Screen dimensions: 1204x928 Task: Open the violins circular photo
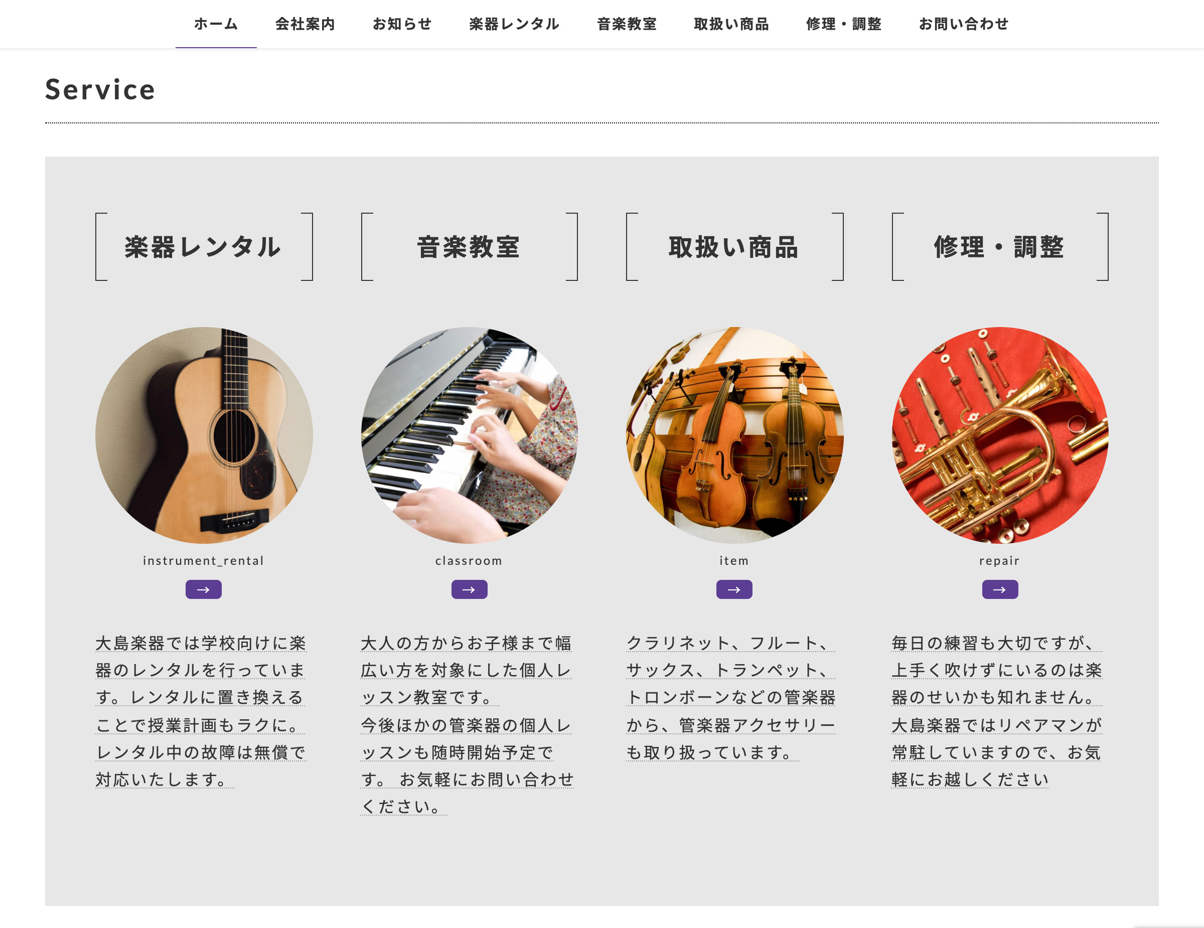coord(734,435)
